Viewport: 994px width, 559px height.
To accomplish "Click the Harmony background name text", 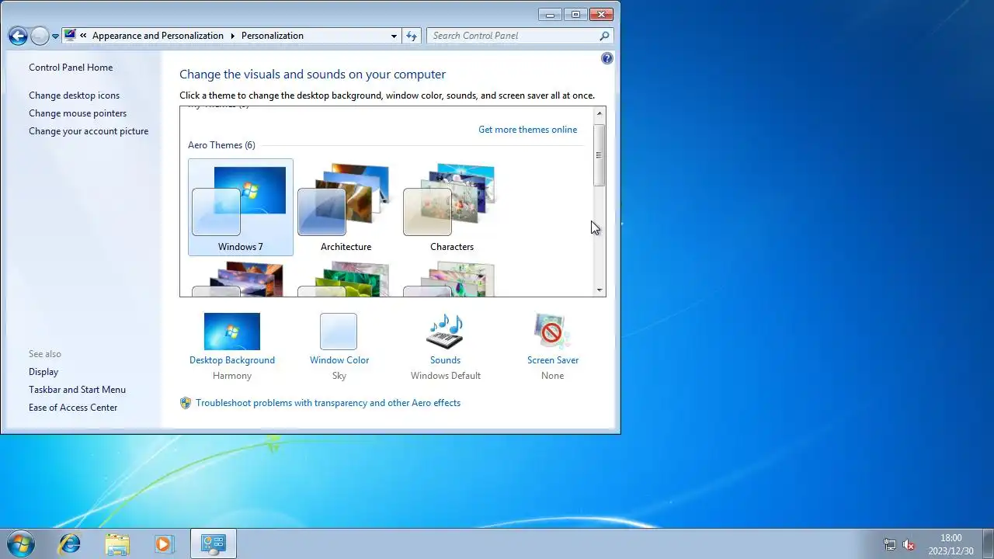I will point(232,376).
